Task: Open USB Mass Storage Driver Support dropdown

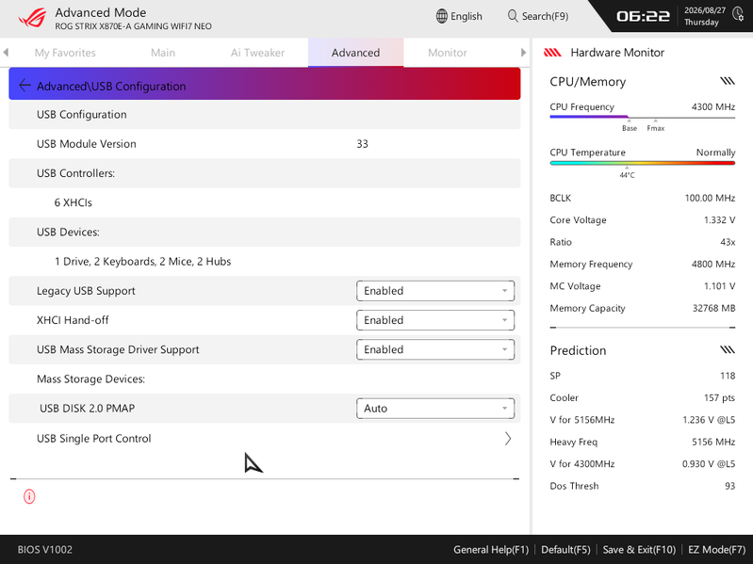Action: click(435, 349)
